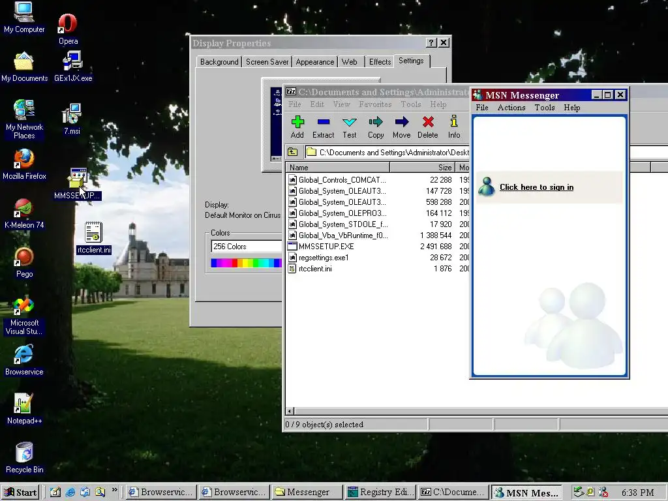668x501 pixels.
Task: Switch to Registry Editor taskbar button
Action: 380,492
